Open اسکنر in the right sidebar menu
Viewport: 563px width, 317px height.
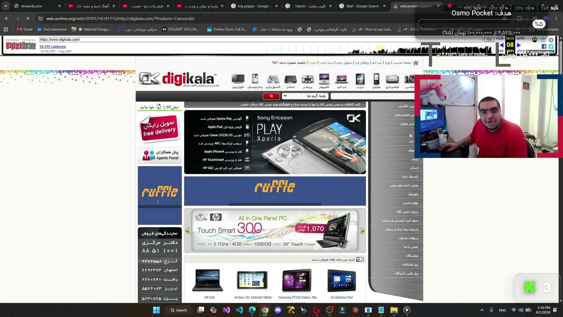coord(414,168)
